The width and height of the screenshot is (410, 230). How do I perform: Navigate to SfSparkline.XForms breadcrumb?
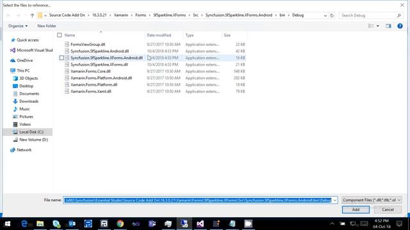(169, 15)
